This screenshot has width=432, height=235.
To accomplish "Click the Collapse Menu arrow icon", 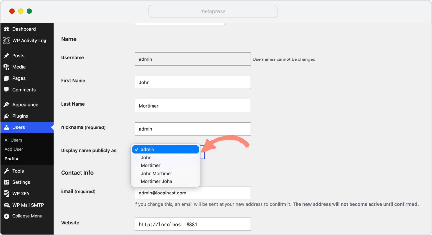I will point(6,216).
